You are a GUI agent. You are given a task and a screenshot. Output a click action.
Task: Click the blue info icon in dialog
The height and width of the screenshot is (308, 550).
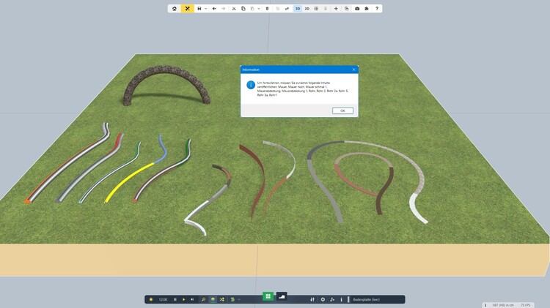click(251, 85)
